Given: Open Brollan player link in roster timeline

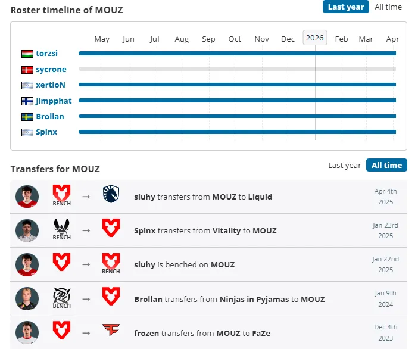Looking at the screenshot, I should click(x=50, y=117).
